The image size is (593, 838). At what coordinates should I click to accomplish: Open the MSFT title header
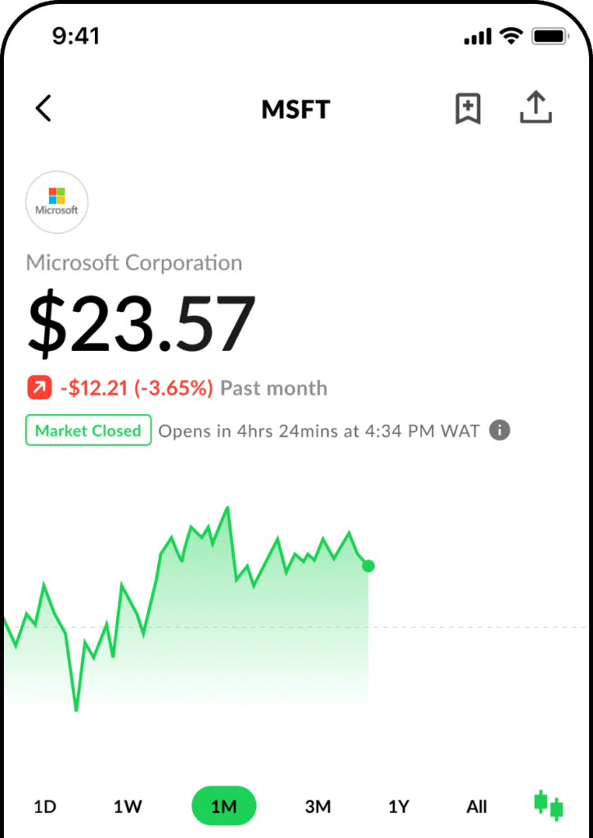pyautogui.click(x=295, y=109)
